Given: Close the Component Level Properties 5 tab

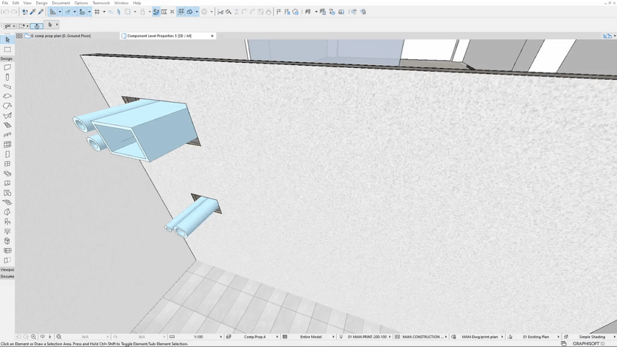Looking at the screenshot, I should pyautogui.click(x=212, y=36).
